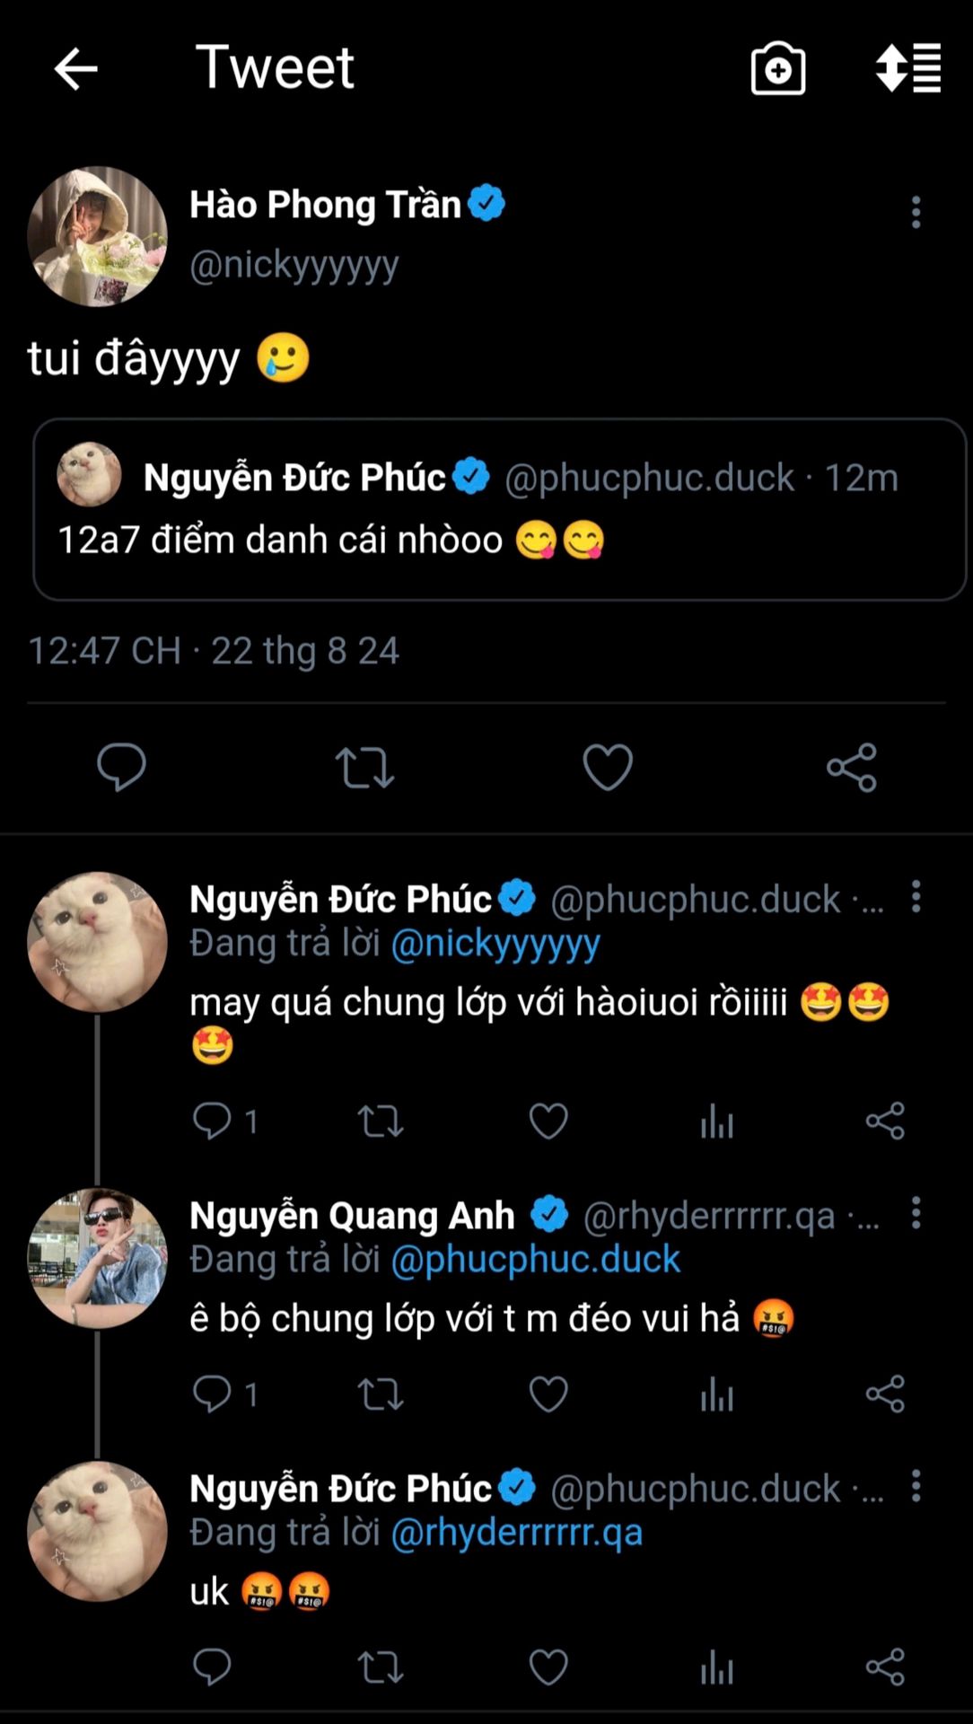Reply to the "uk" tweet
Viewport: 973px width, 1724px height.
pyautogui.click(x=212, y=1667)
